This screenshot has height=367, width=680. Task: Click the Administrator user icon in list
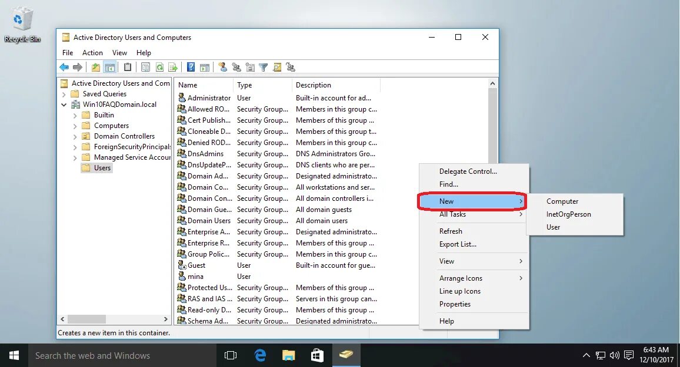pos(182,98)
